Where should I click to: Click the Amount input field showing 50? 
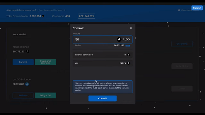(x=102, y=39)
